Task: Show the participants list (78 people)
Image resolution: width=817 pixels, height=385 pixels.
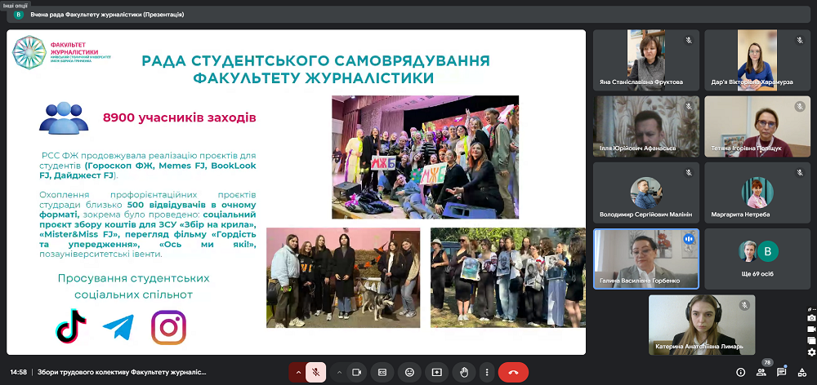Action: pyautogui.click(x=761, y=372)
